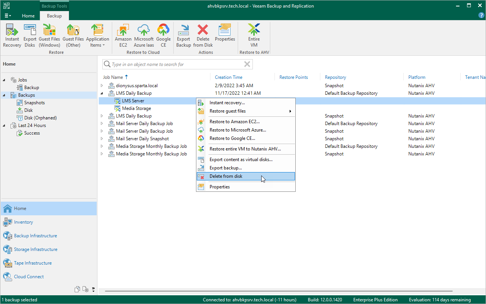Choose Delete from disk menu item
Screen dimensions: 486x304
[246, 176]
